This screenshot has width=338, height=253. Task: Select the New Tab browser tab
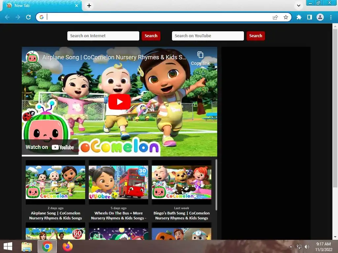(42, 6)
